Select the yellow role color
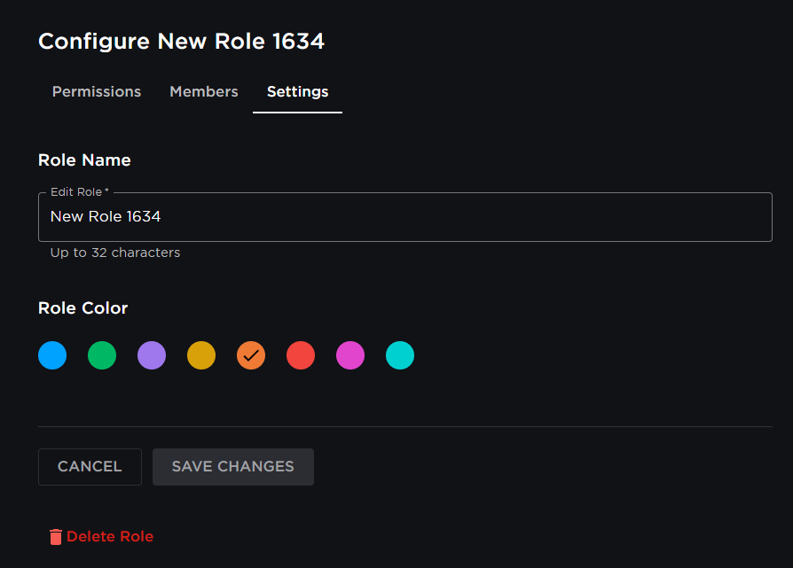Viewport: 793px width, 568px height. (201, 355)
